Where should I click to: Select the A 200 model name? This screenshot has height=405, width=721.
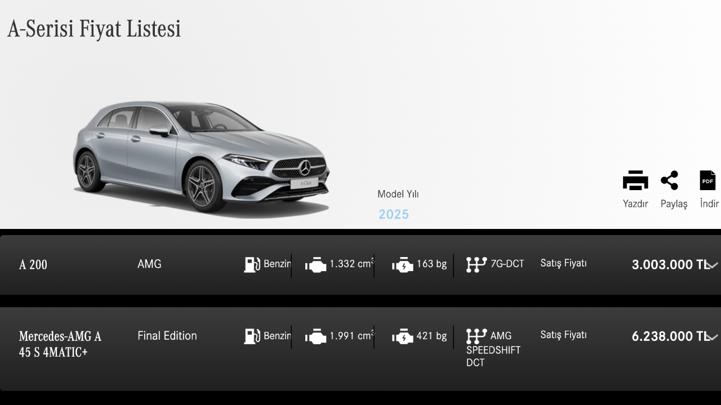[x=33, y=264]
